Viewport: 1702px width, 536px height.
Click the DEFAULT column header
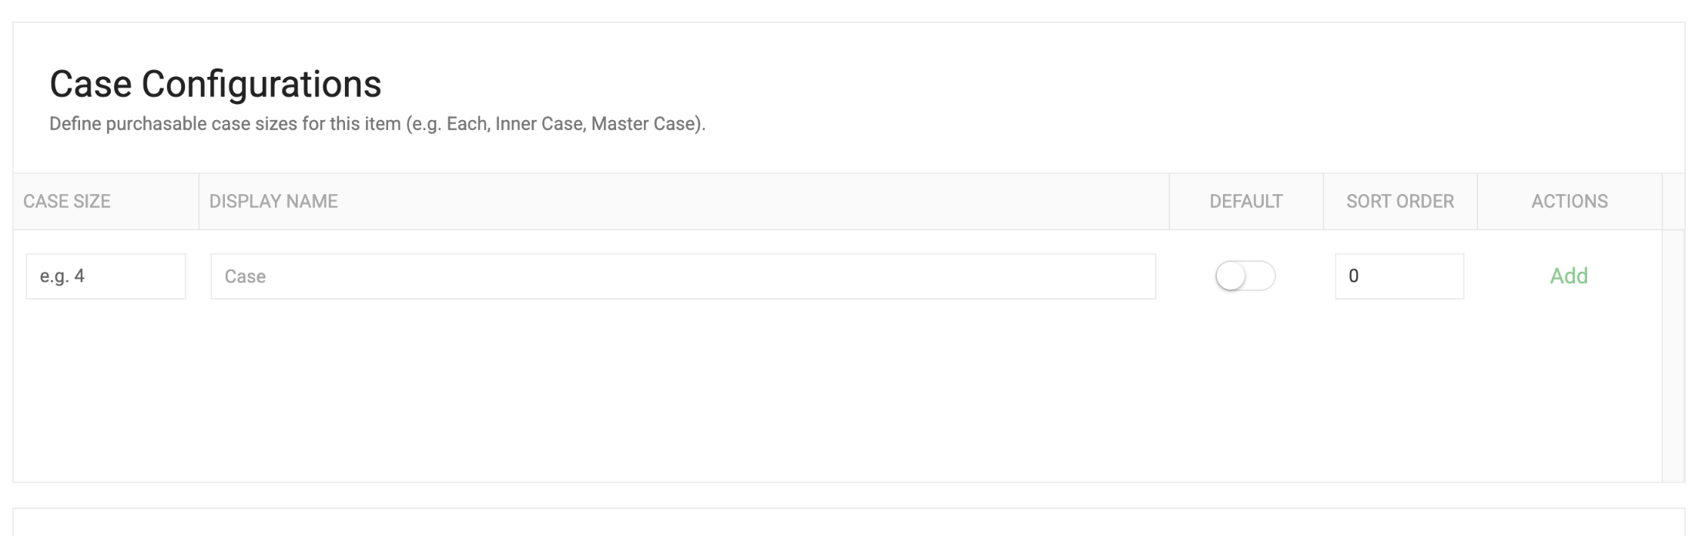tap(1246, 201)
